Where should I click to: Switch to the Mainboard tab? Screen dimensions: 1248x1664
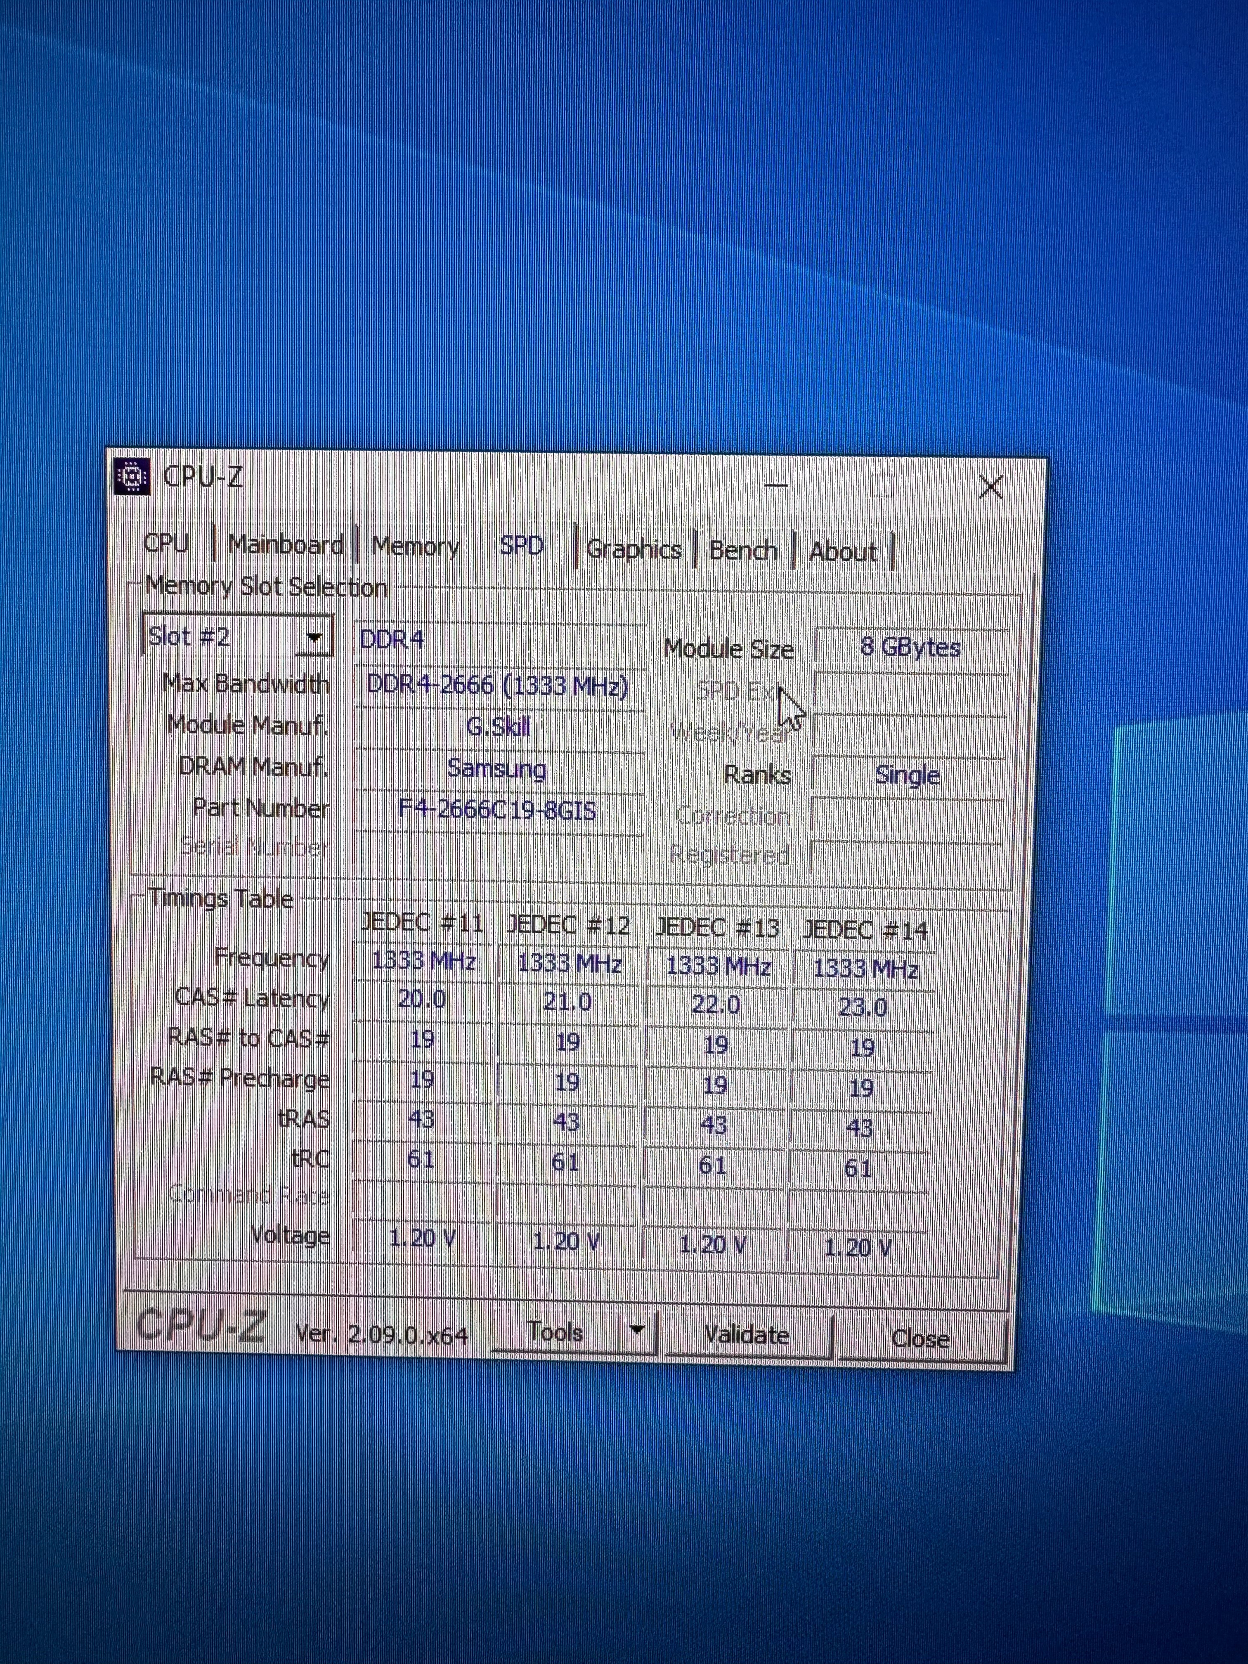(285, 544)
